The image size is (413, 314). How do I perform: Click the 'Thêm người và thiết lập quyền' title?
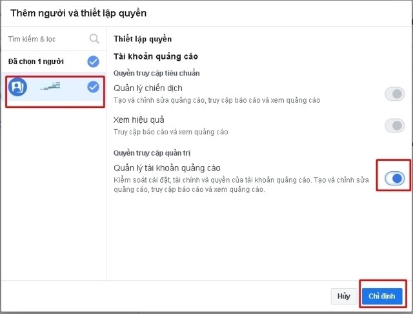[79, 13]
